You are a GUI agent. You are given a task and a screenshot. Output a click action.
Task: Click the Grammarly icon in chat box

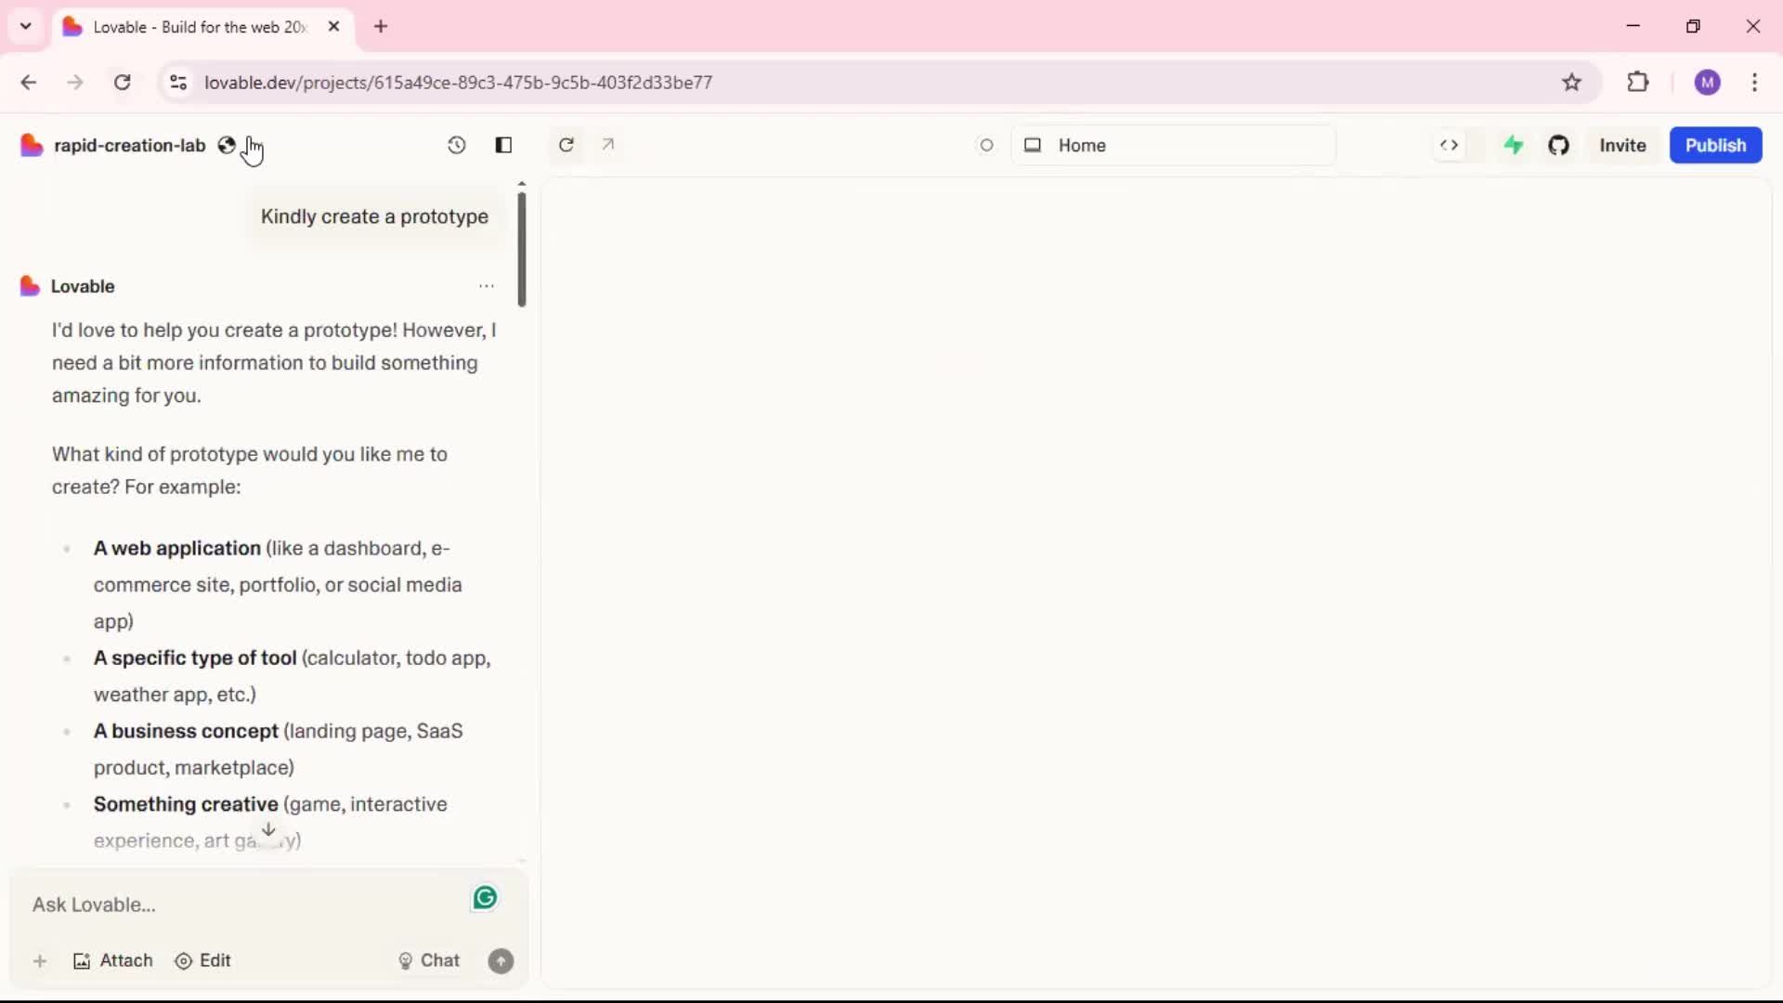tap(485, 897)
